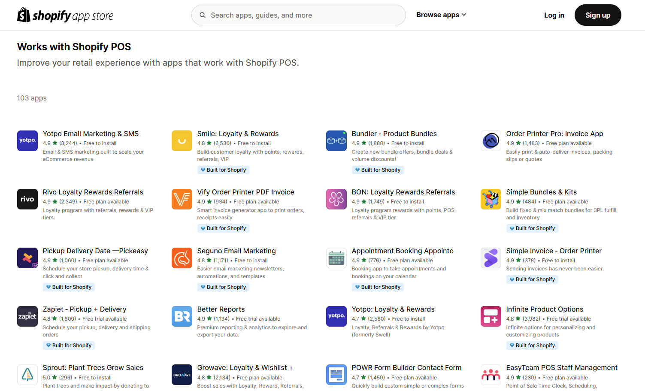Viewport: 645px width, 391px height.
Task: Open the BON Loyalty pink flower icon
Action: pos(336,199)
